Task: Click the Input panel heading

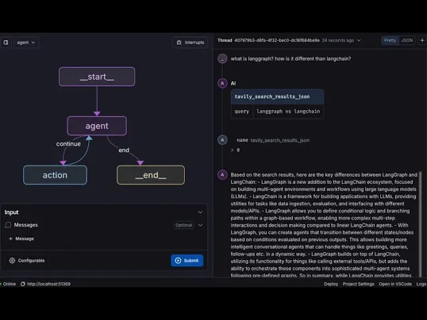Action: point(11,212)
